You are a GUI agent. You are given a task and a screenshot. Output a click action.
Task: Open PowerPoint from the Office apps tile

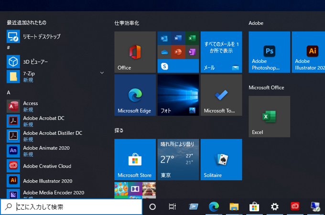[x=178, y=52]
